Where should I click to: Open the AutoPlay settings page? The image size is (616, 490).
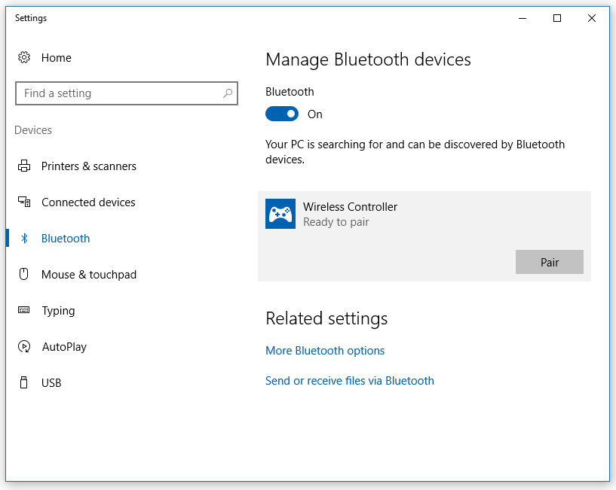pyautogui.click(x=64, y=347)
